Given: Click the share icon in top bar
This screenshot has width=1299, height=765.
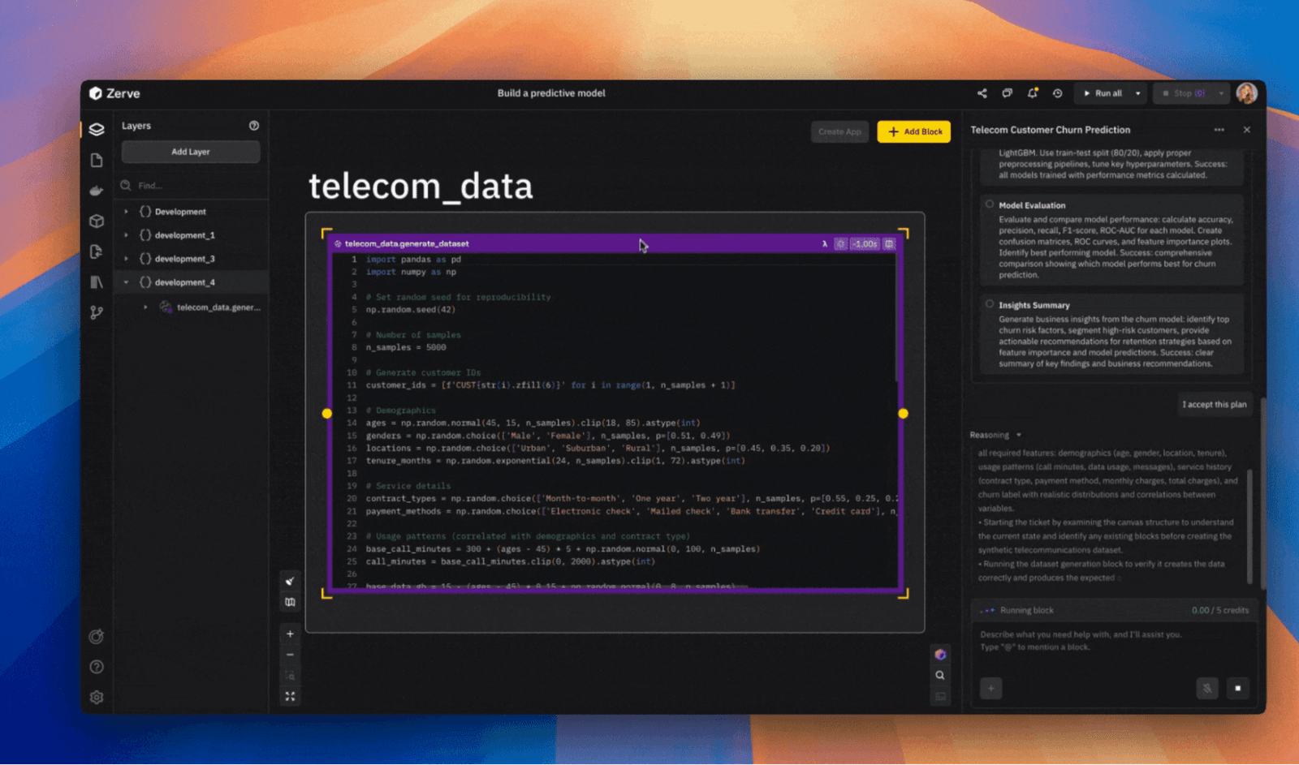Looking at the screenshot, I should point(982,93).
